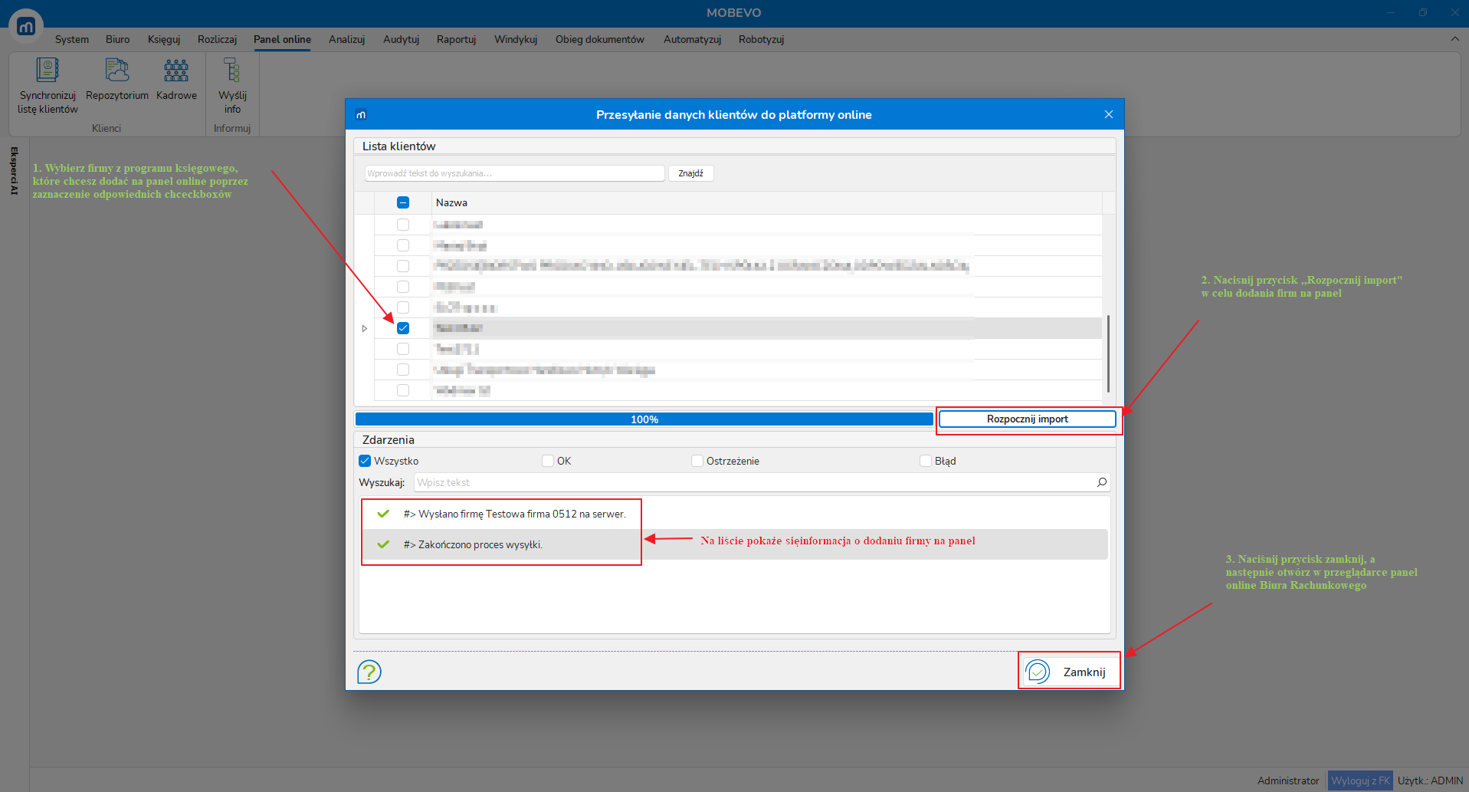This screenshot has height=792, width=1469.
Task: Click the MOBEVO logo icon
Action: tap(26, 27)
